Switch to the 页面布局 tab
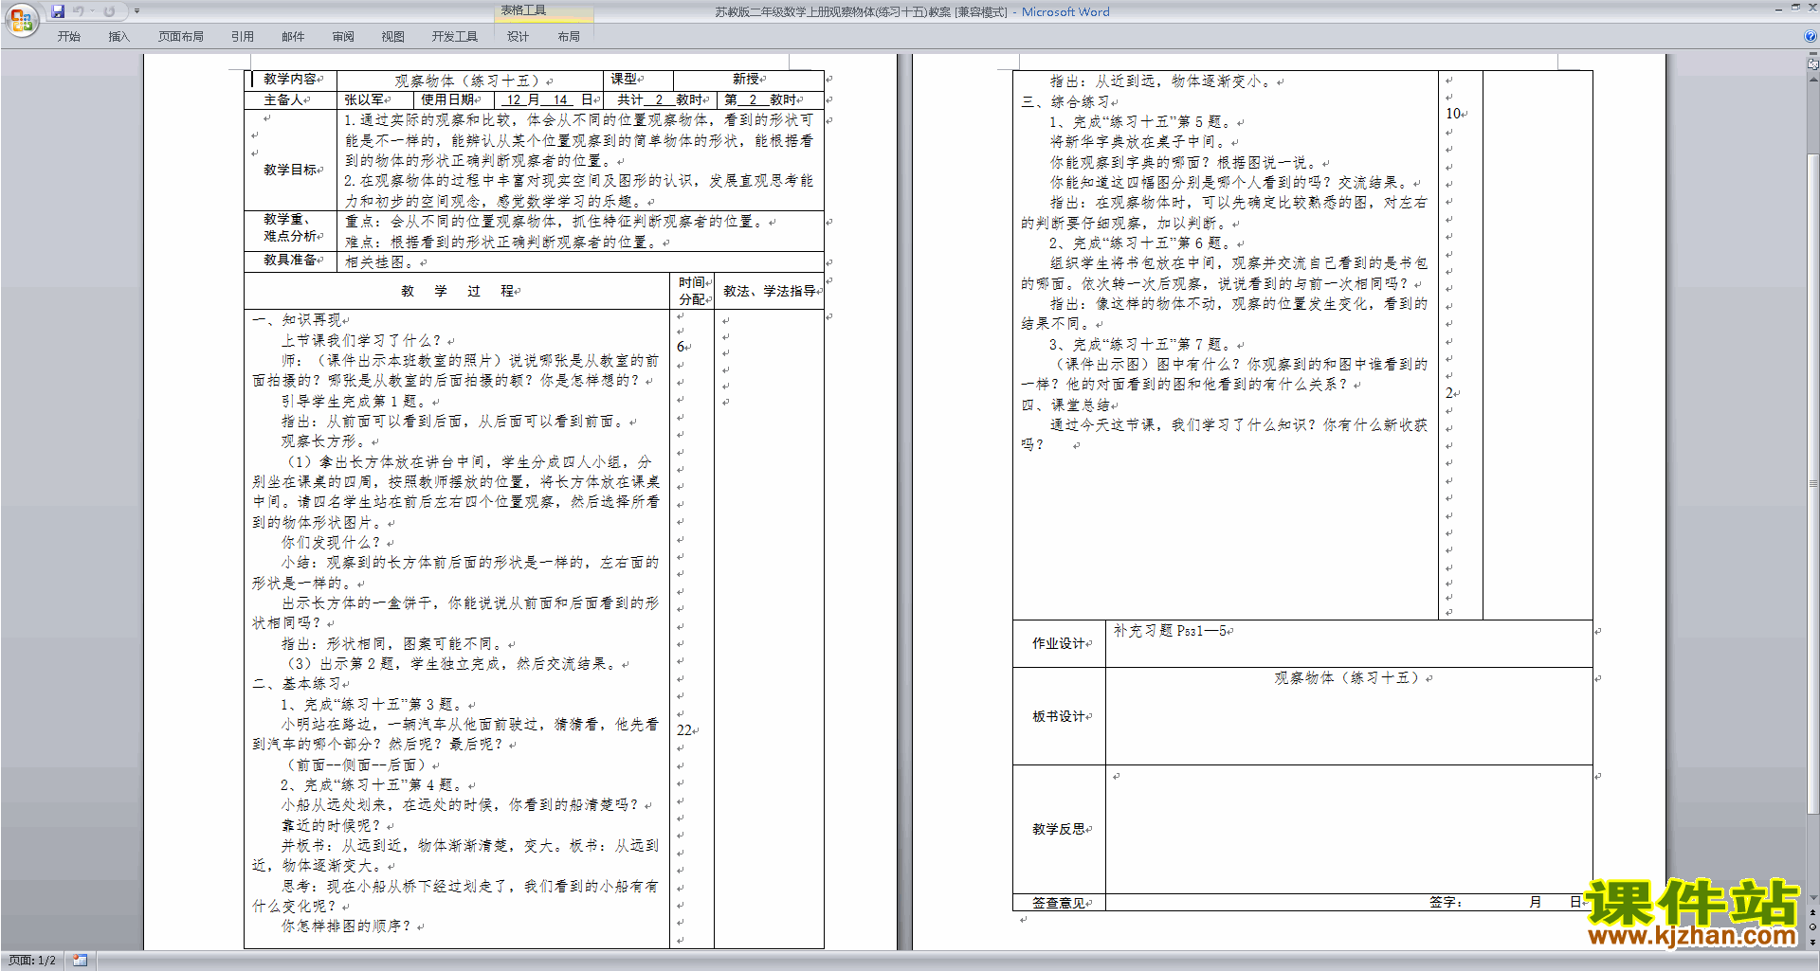This screenshot has height=971, width=1820. 180,36
